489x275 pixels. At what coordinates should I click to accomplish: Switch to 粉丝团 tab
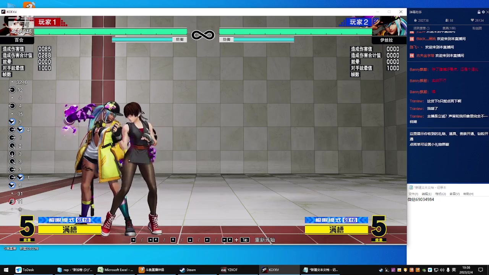coord(477,28)
